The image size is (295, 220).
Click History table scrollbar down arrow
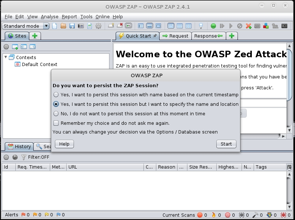[290, 207]
